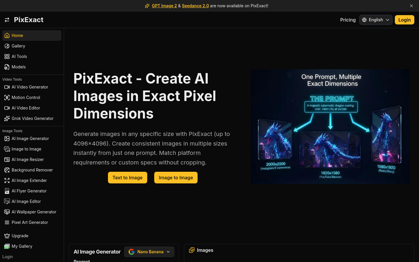Dismiss the announcement banner

pyautogui.click(x=411, y=6)
